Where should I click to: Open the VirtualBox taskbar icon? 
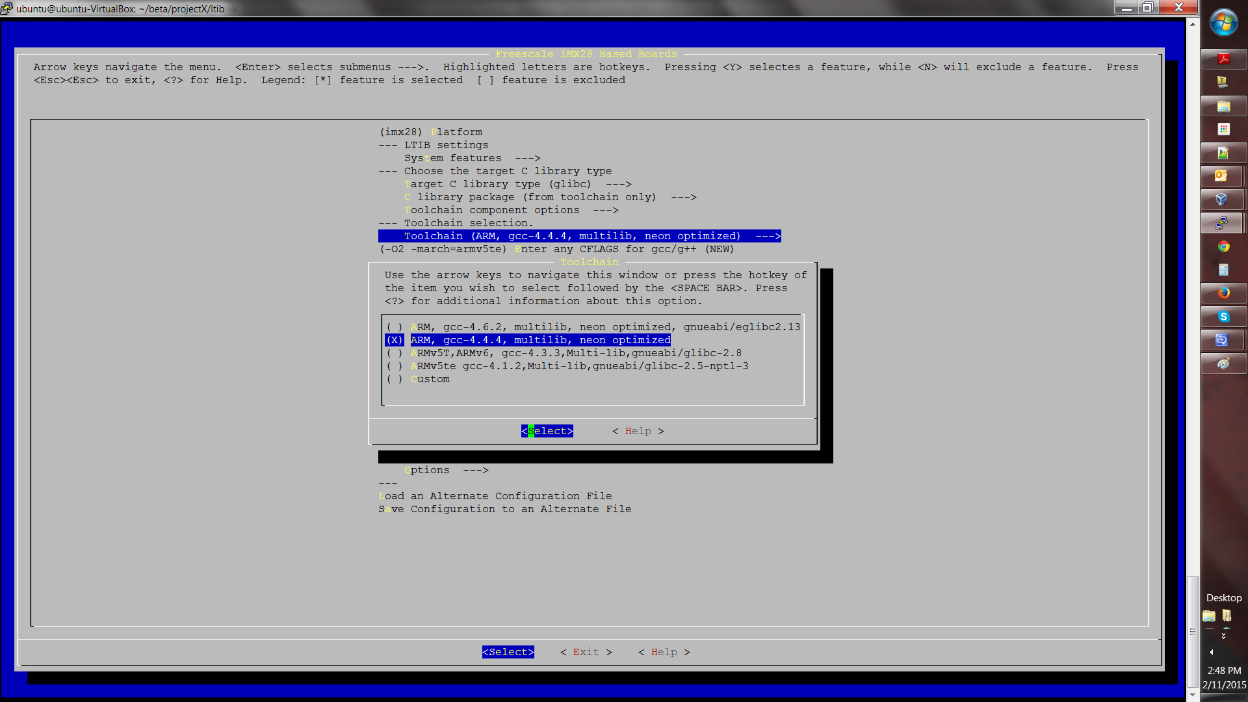(1222, 200)
